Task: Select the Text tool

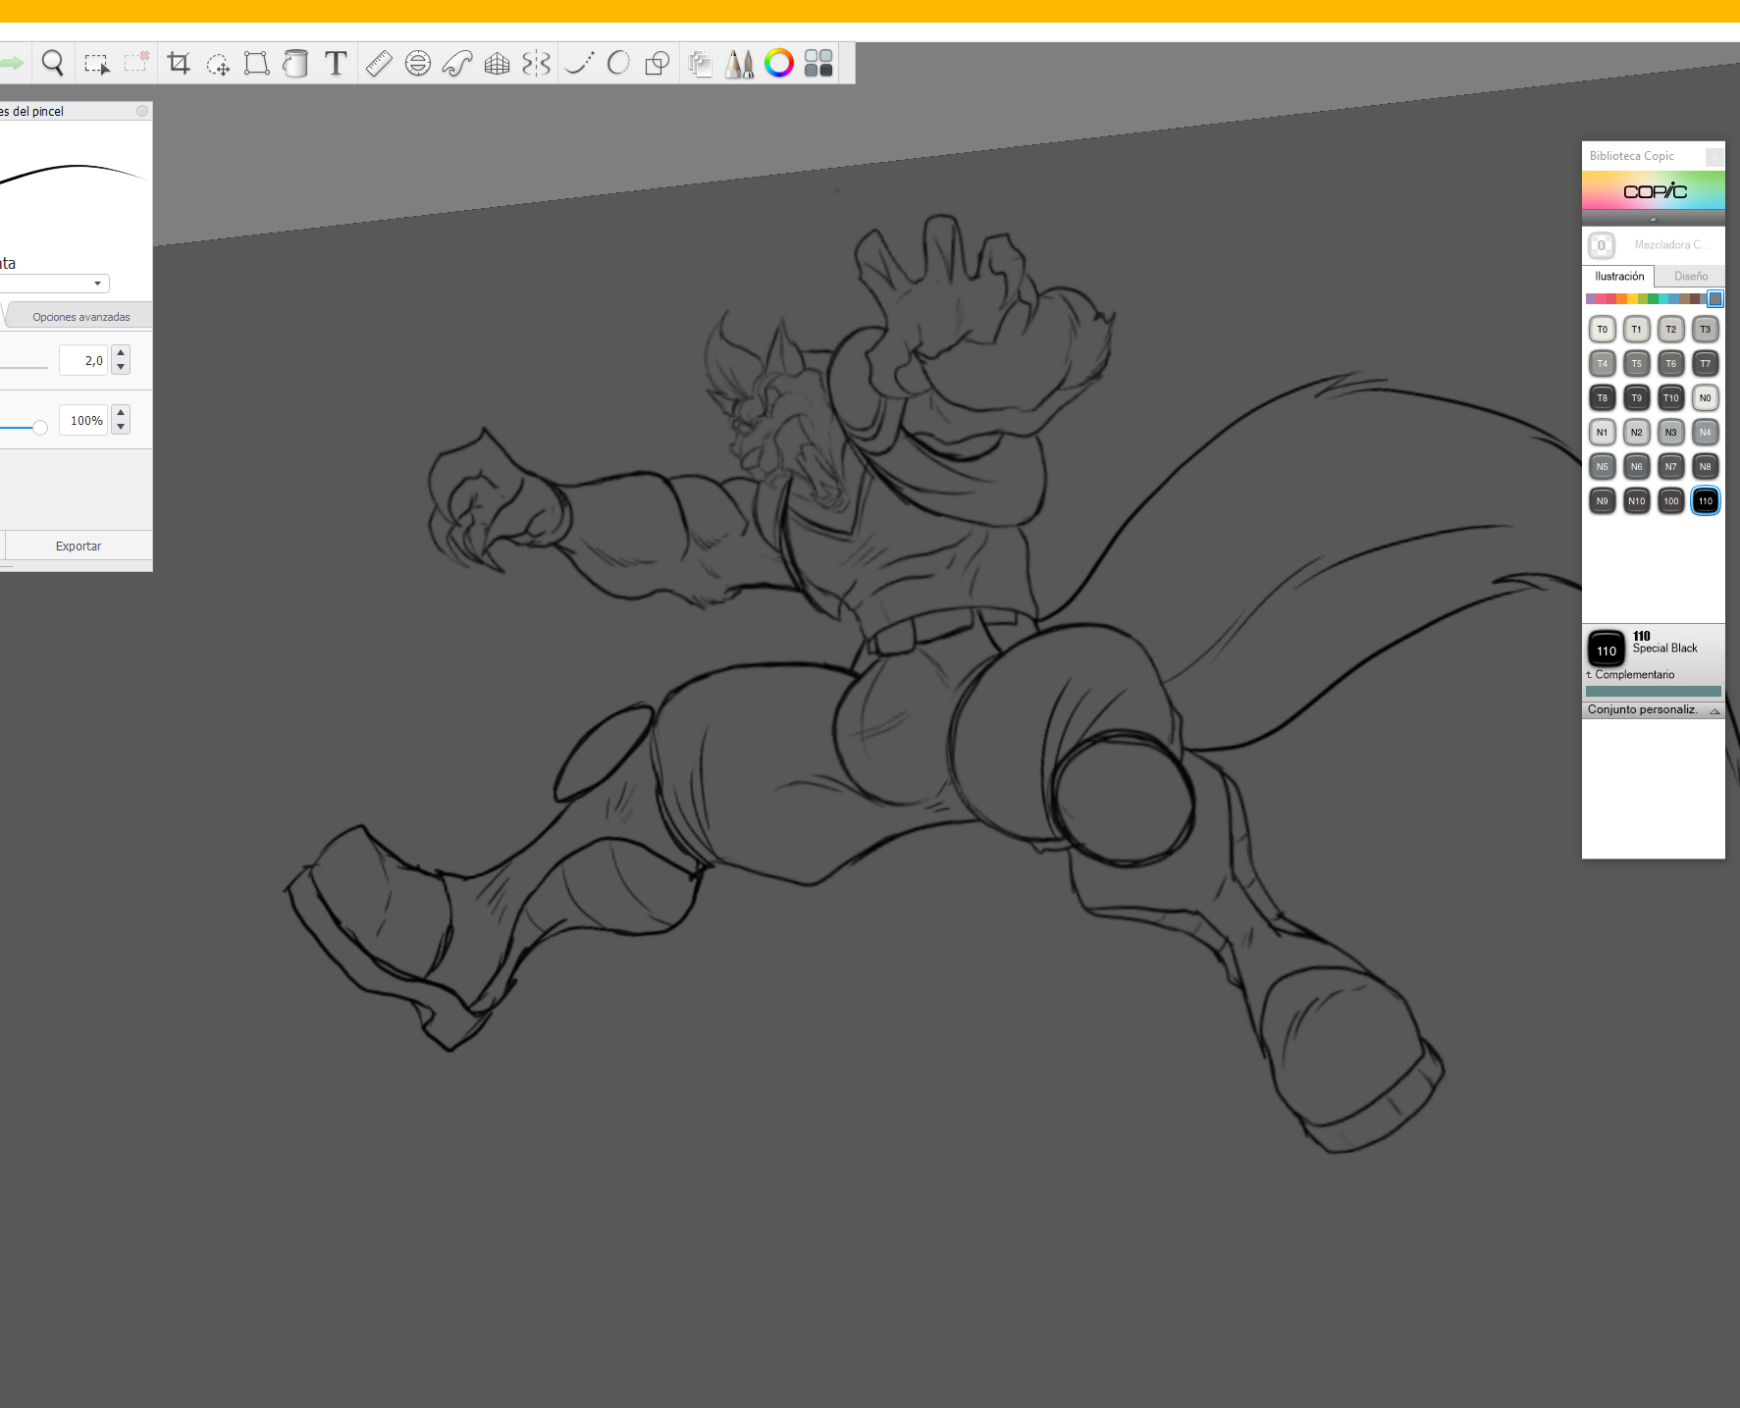Action: 336,64
